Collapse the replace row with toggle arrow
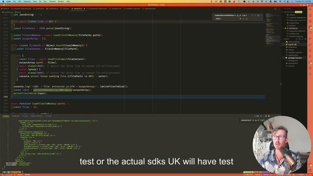The width and height of the screenshot is (313, 176). click(213, 17)
